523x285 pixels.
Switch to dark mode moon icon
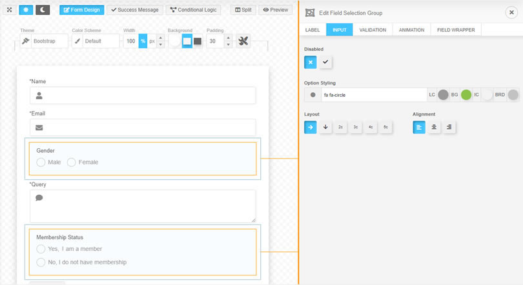click(x=43, y=10)
